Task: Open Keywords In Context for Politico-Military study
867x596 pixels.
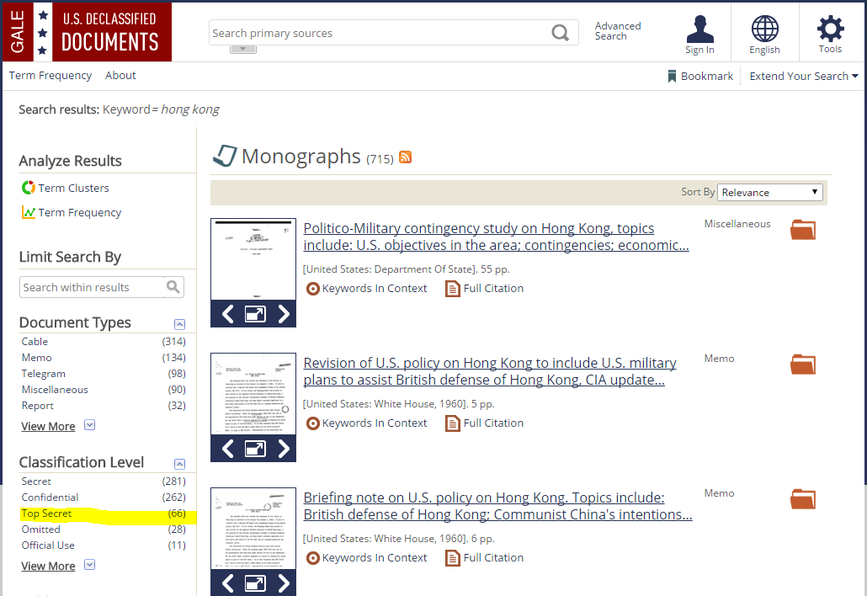Action: pyautogui.click(x=367, y=289)
